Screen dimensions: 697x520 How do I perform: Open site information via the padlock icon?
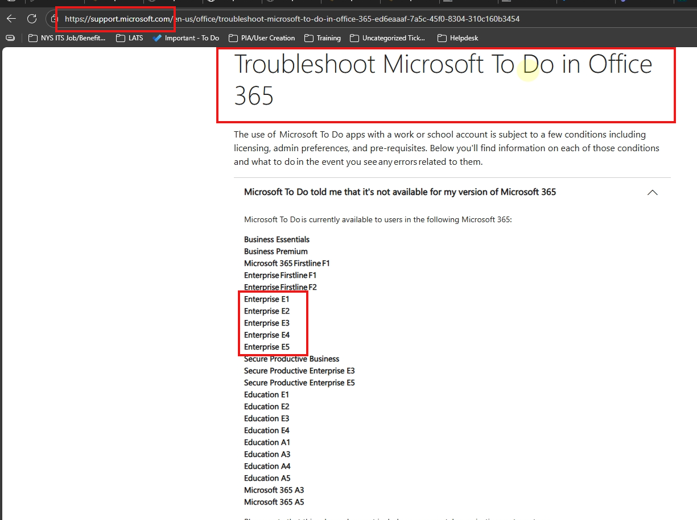click(53, 19)
